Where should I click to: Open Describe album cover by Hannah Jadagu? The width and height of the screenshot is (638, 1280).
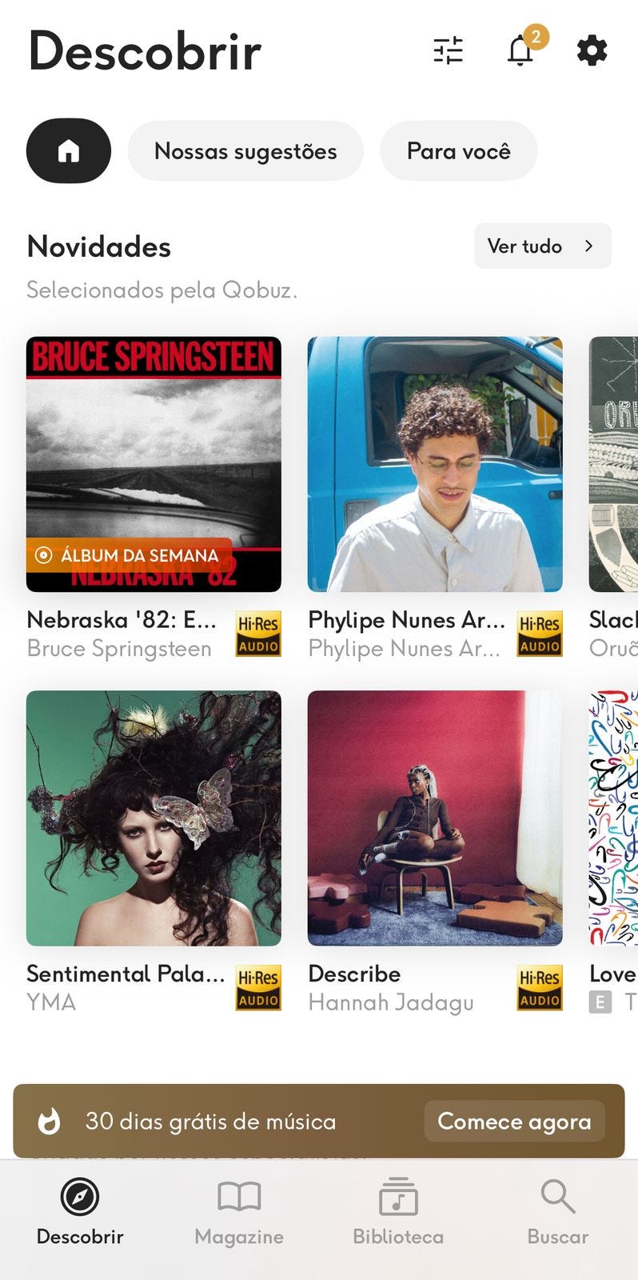click(435, 818)
